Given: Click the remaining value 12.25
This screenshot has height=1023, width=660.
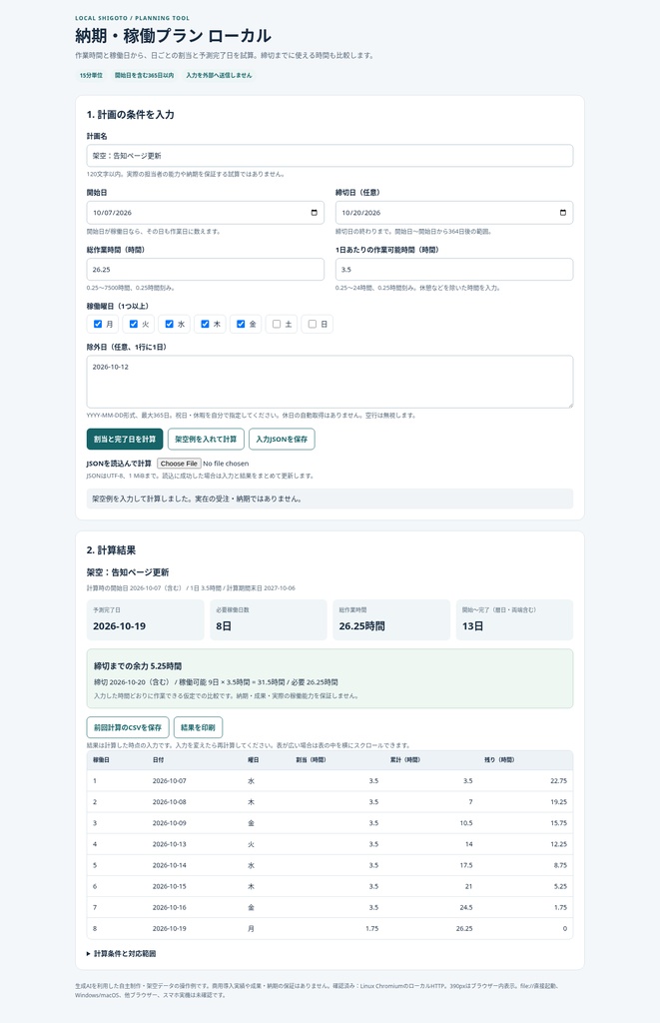Looking at the screenshot, I should click(x=559, y=844).
